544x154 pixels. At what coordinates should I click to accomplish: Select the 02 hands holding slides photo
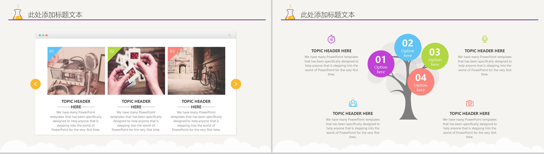[136, 71]
